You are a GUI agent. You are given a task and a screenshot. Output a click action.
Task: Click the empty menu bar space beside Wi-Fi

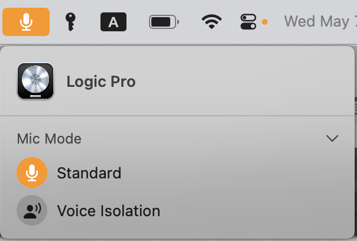coord(231,22)
